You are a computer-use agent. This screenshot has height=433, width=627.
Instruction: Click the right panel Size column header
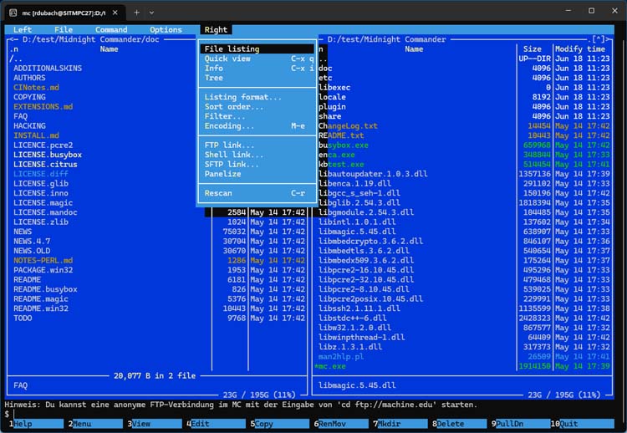[x=533, y=48]
